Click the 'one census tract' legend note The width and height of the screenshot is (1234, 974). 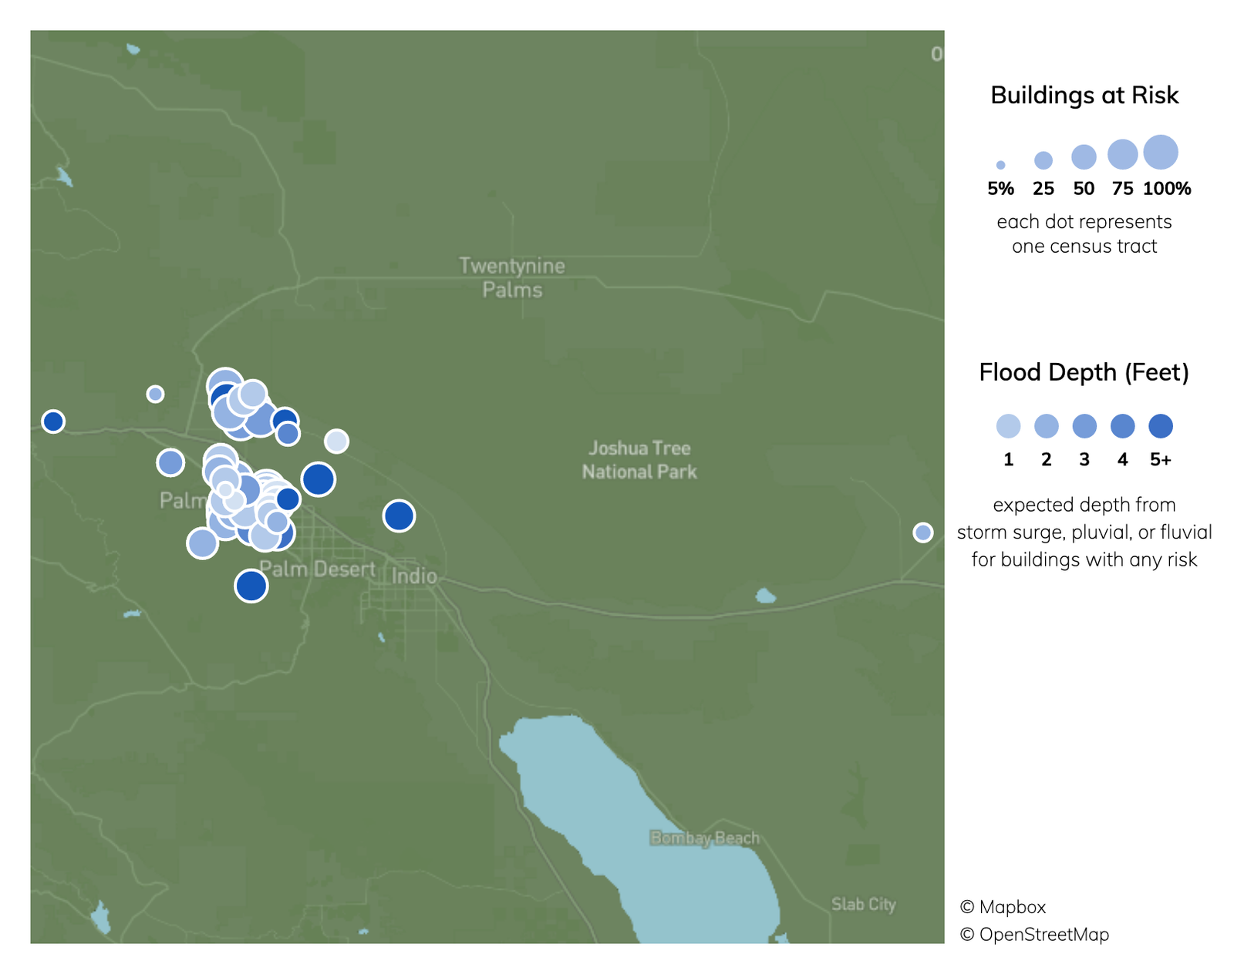coord(1084,247)
